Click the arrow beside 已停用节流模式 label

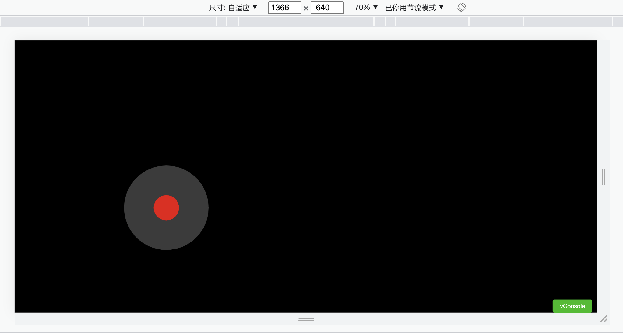click(441, 7)
